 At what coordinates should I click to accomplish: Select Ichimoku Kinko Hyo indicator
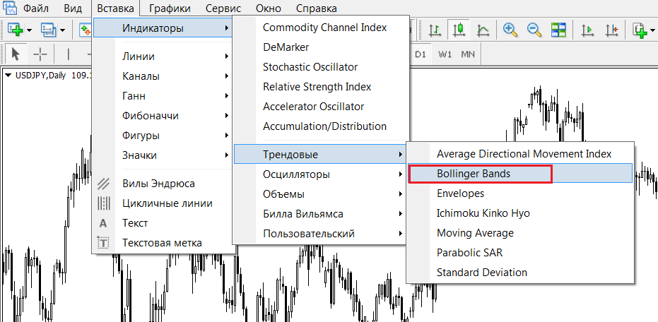[520, 213]
